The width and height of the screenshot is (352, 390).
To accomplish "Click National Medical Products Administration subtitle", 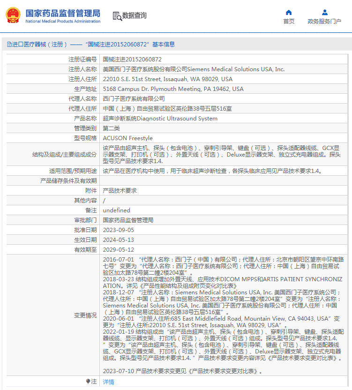I will click(x=63, y=22).
